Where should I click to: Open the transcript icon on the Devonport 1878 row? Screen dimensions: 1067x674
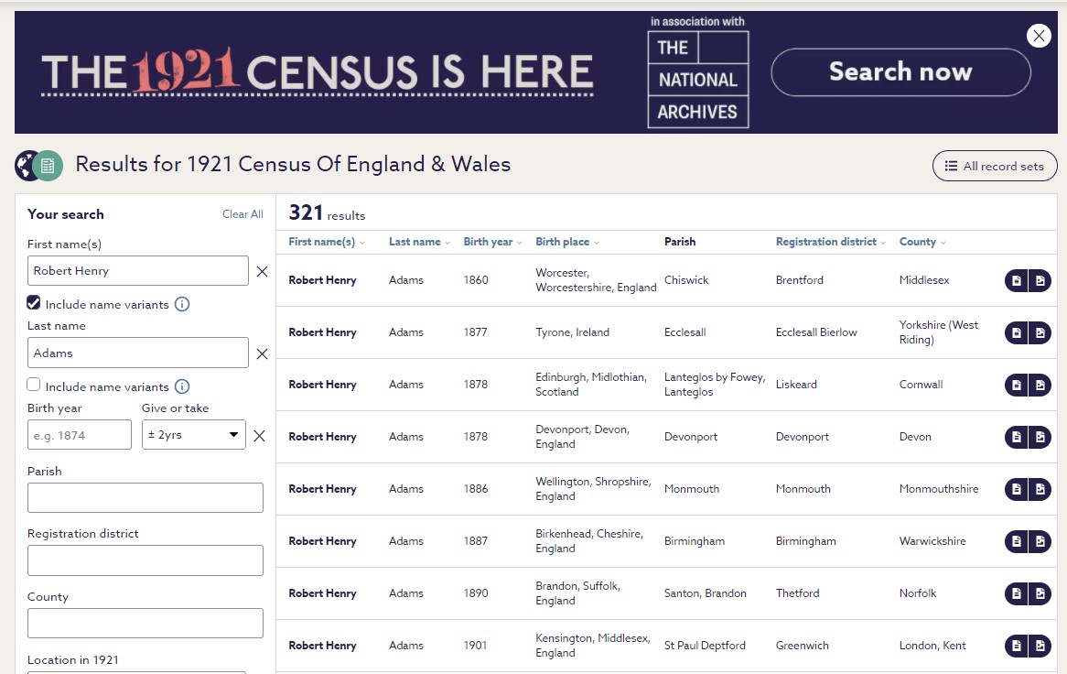click(1016, 437)
